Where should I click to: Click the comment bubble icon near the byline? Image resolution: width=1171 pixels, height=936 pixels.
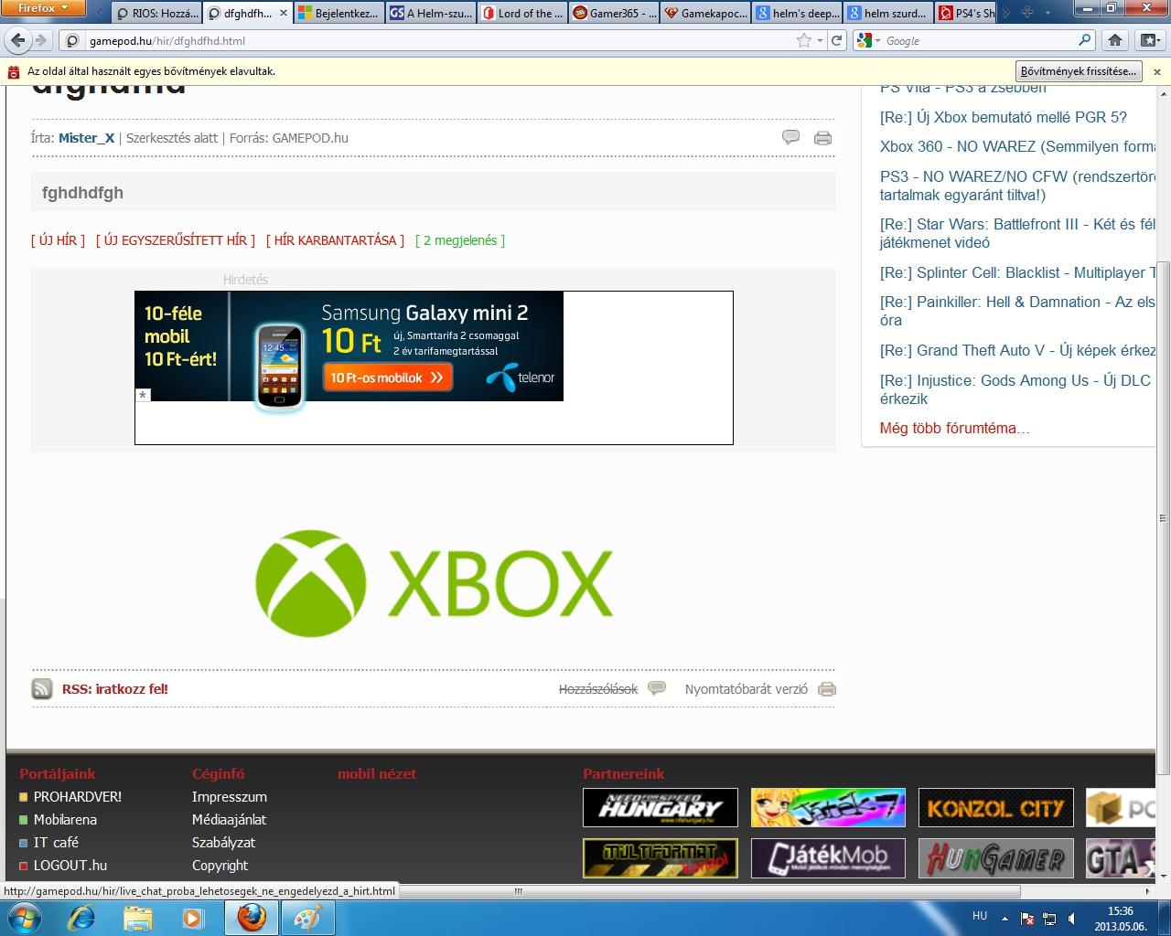pyautogui.click(x=790, y=137)
